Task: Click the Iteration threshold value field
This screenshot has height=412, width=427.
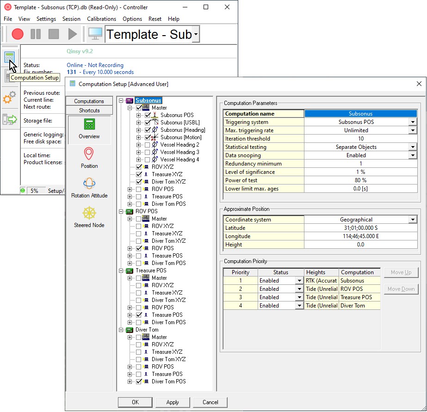Action: point(360,139)
